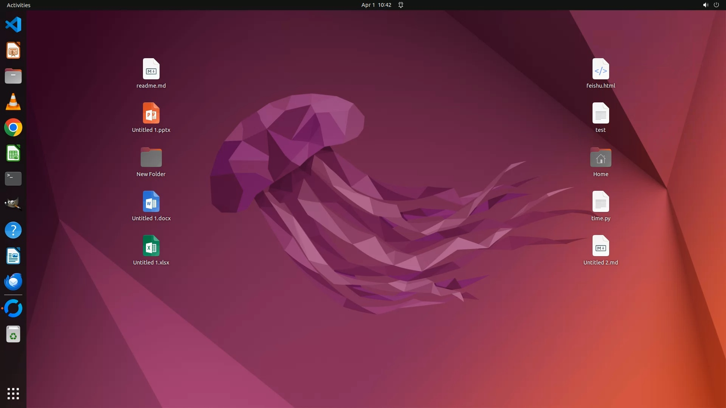Screen dimensions: 726x408
Task: Launch VLC media player
Action: 13,102
